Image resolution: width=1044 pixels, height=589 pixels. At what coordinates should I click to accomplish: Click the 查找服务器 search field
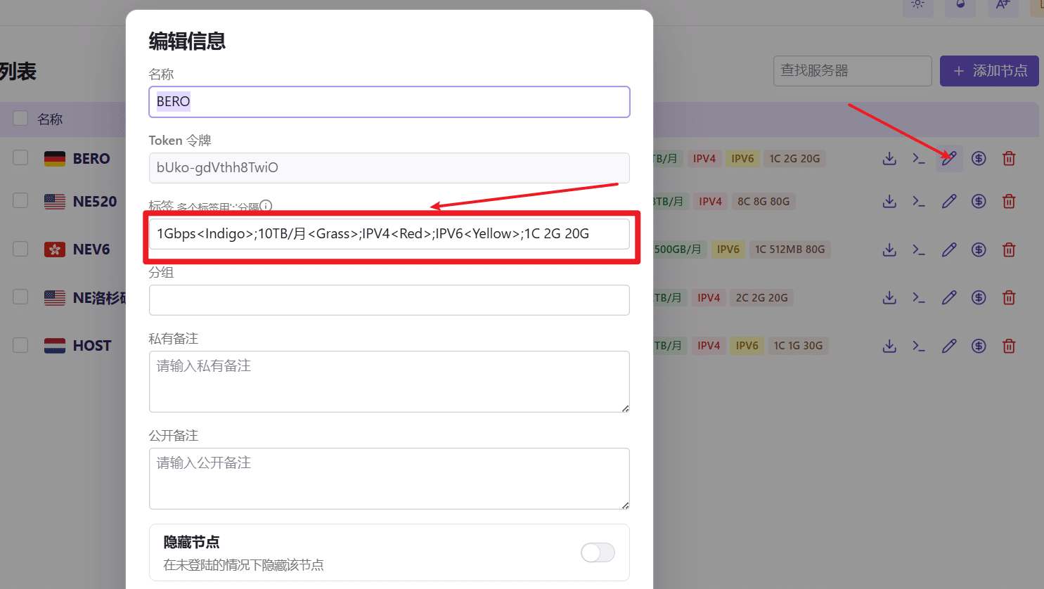(852, 71)
